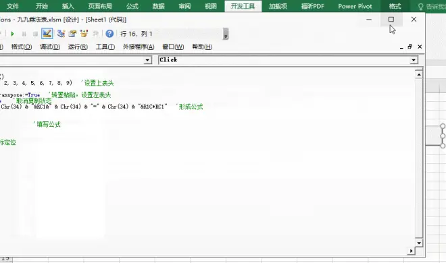The width and height of the screenshot is (446, 263).
Task: Switch to Excel 插入 ribbon tab
Action: 68,6
